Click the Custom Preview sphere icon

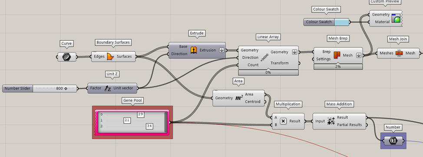(x=396, y=18)
